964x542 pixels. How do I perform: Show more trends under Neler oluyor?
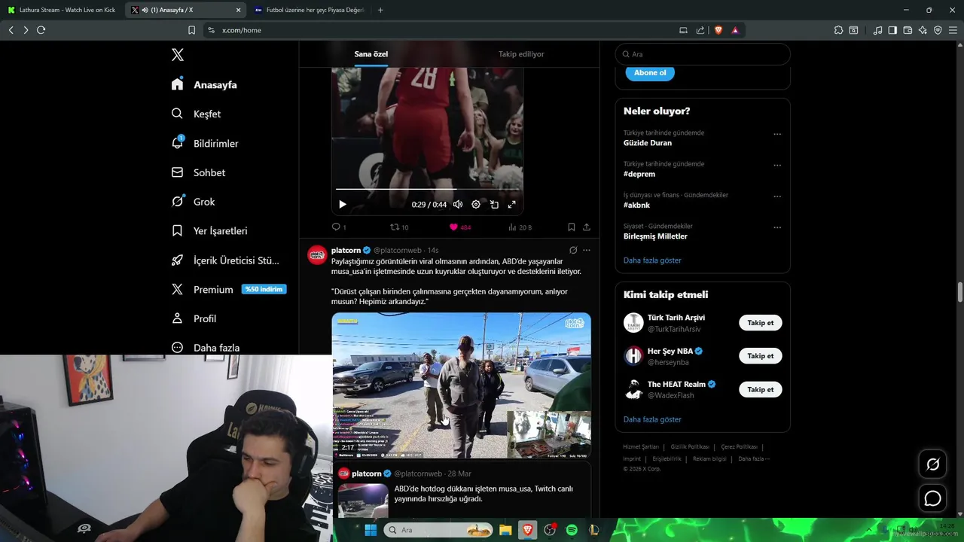click(652, 260)
